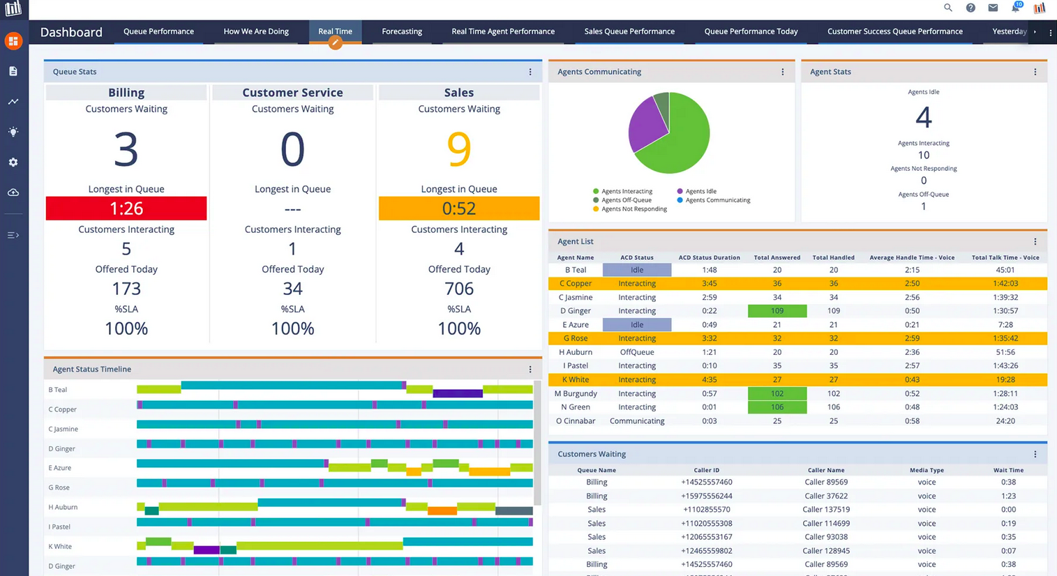Open the Reports document icon in the sidebar

(14, 70)
